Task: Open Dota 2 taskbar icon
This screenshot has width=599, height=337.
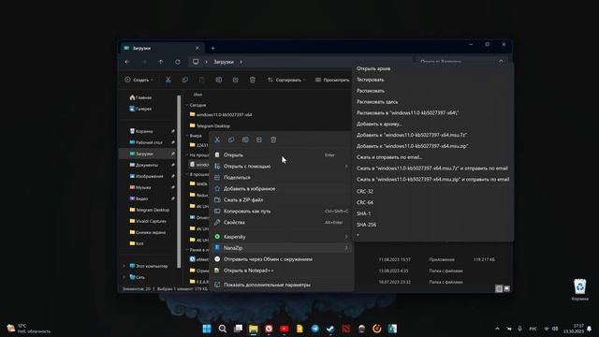Action: pyautogui.click(x=346, y=329)
